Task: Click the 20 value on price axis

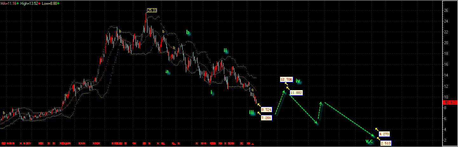Action: [x=446, y=43]
